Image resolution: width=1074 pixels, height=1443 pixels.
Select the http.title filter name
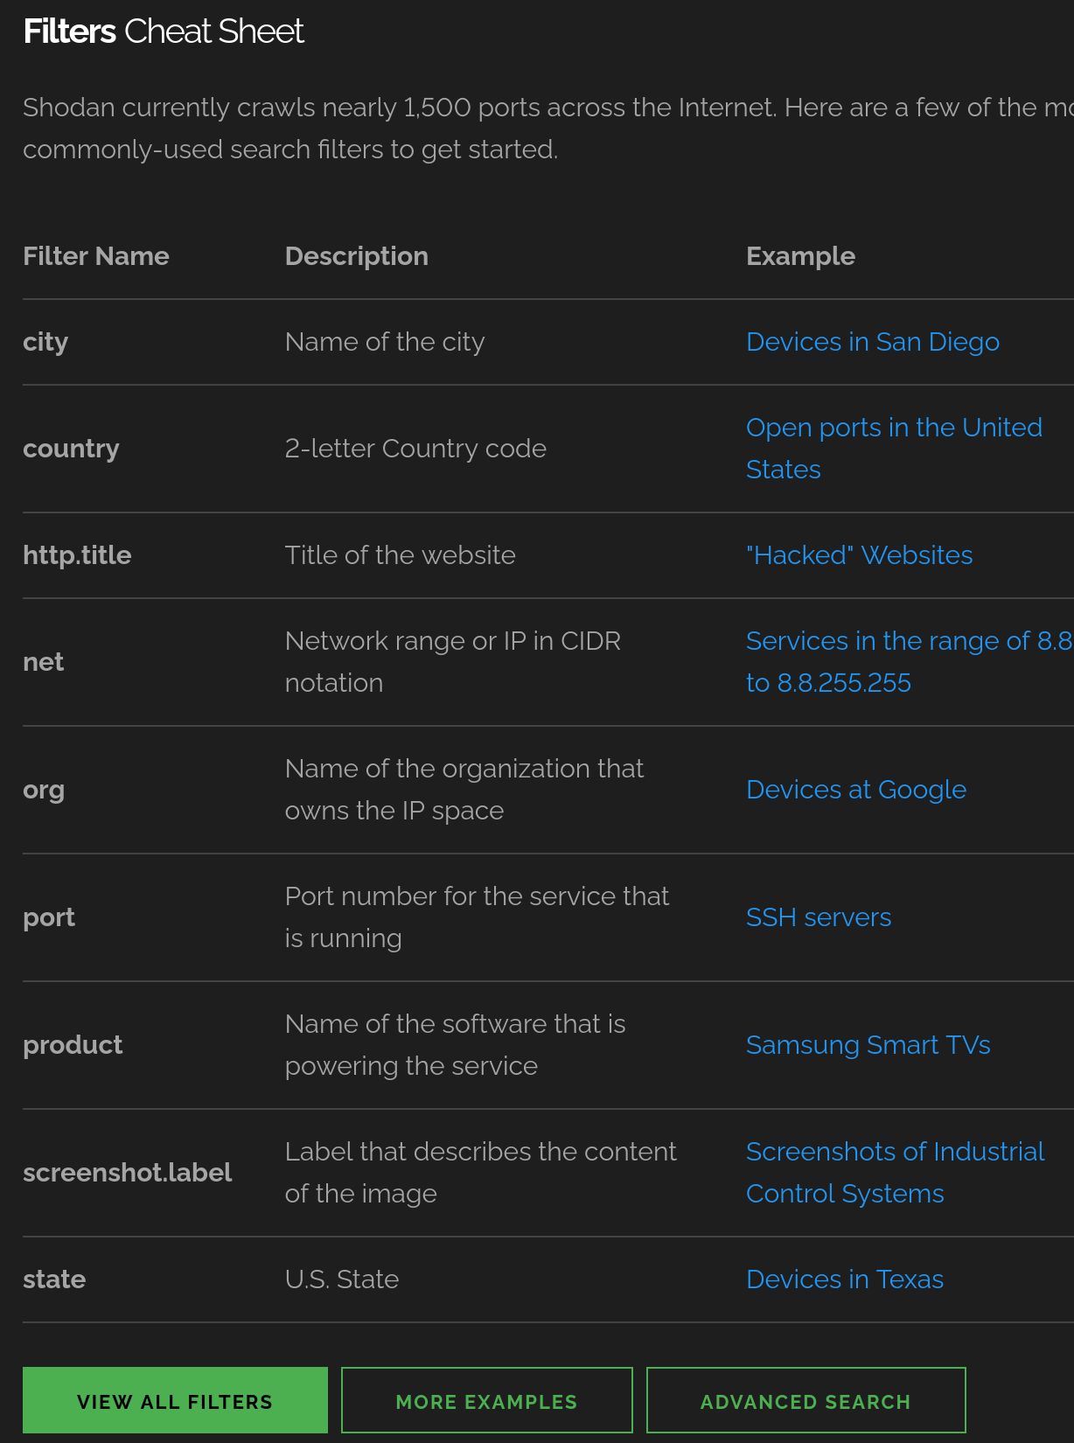[x=77, y=555]
